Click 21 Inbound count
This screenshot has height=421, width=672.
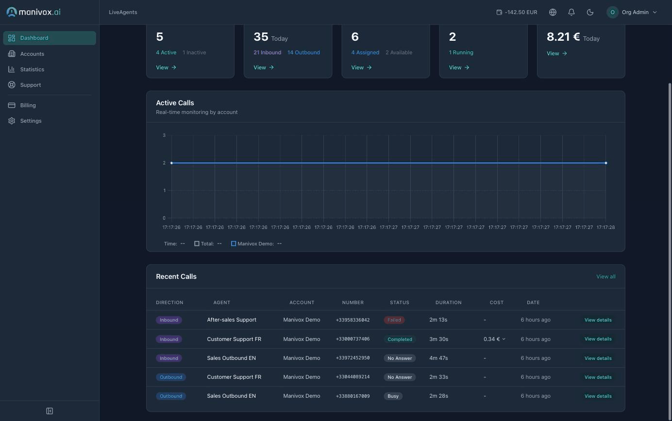point(267,52)
